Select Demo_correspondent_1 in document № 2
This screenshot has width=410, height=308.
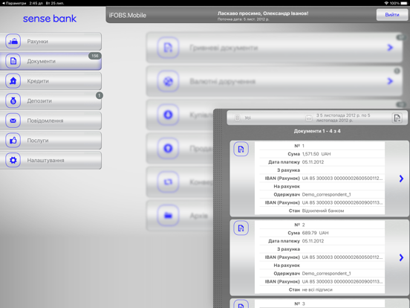[326, 274]
